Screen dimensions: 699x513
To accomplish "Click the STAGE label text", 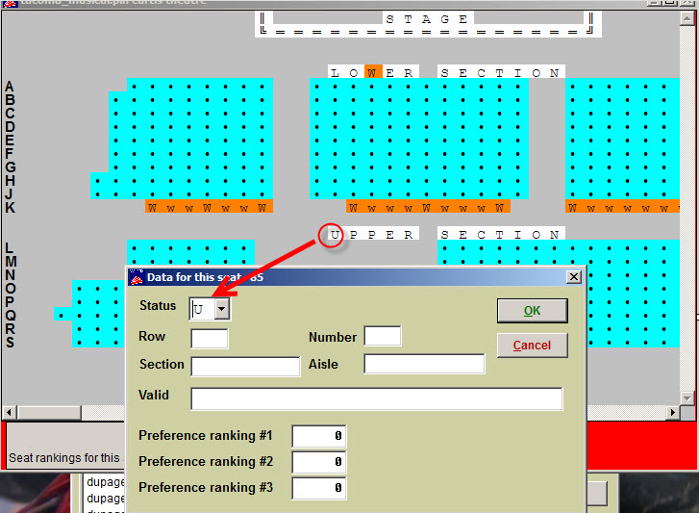I will 426,19.
